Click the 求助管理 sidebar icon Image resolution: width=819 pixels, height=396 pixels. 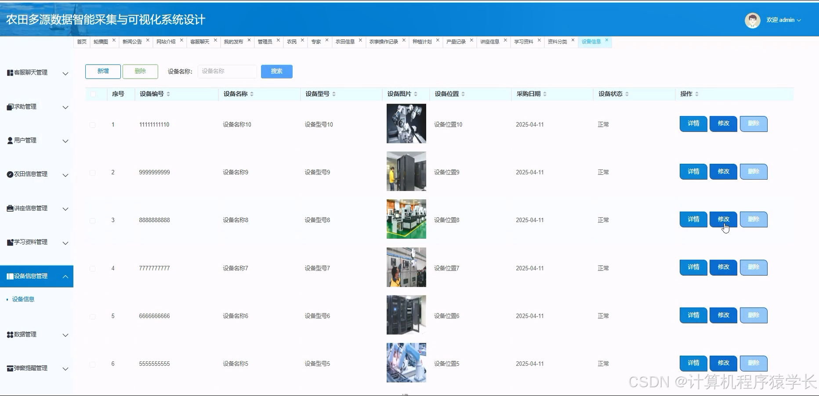[10, 107]
